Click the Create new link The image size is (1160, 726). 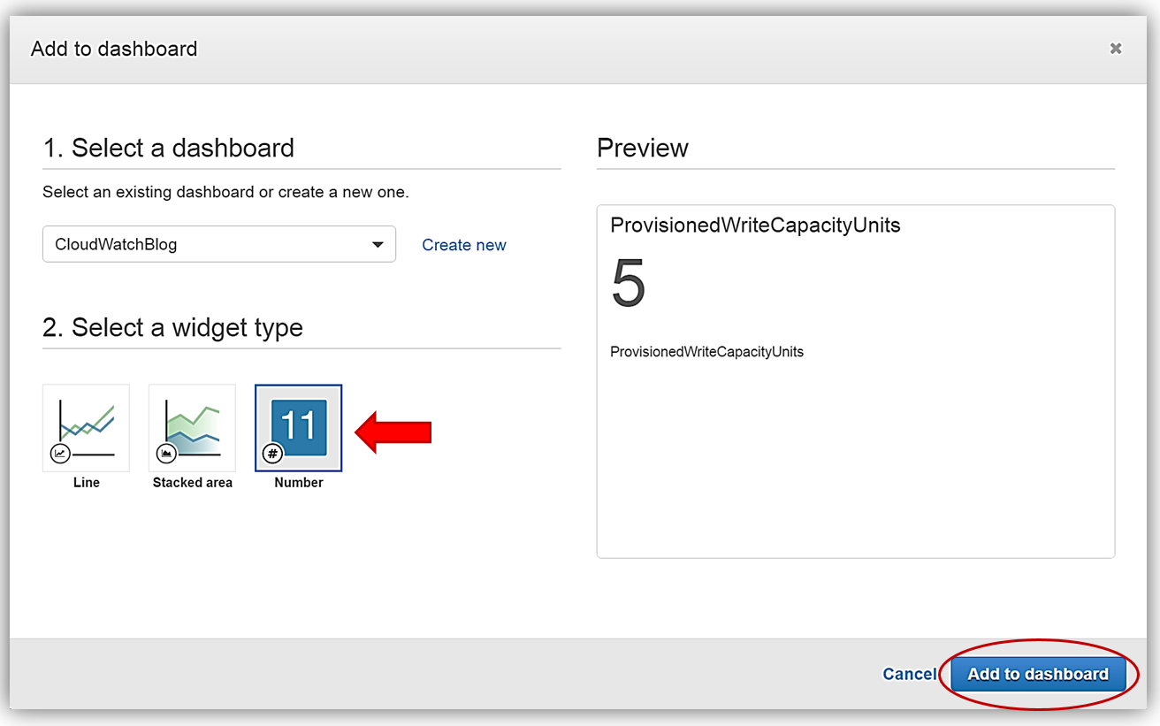464,245
